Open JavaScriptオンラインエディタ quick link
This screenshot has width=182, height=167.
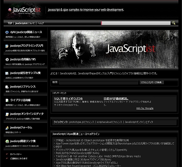(139, 122)
